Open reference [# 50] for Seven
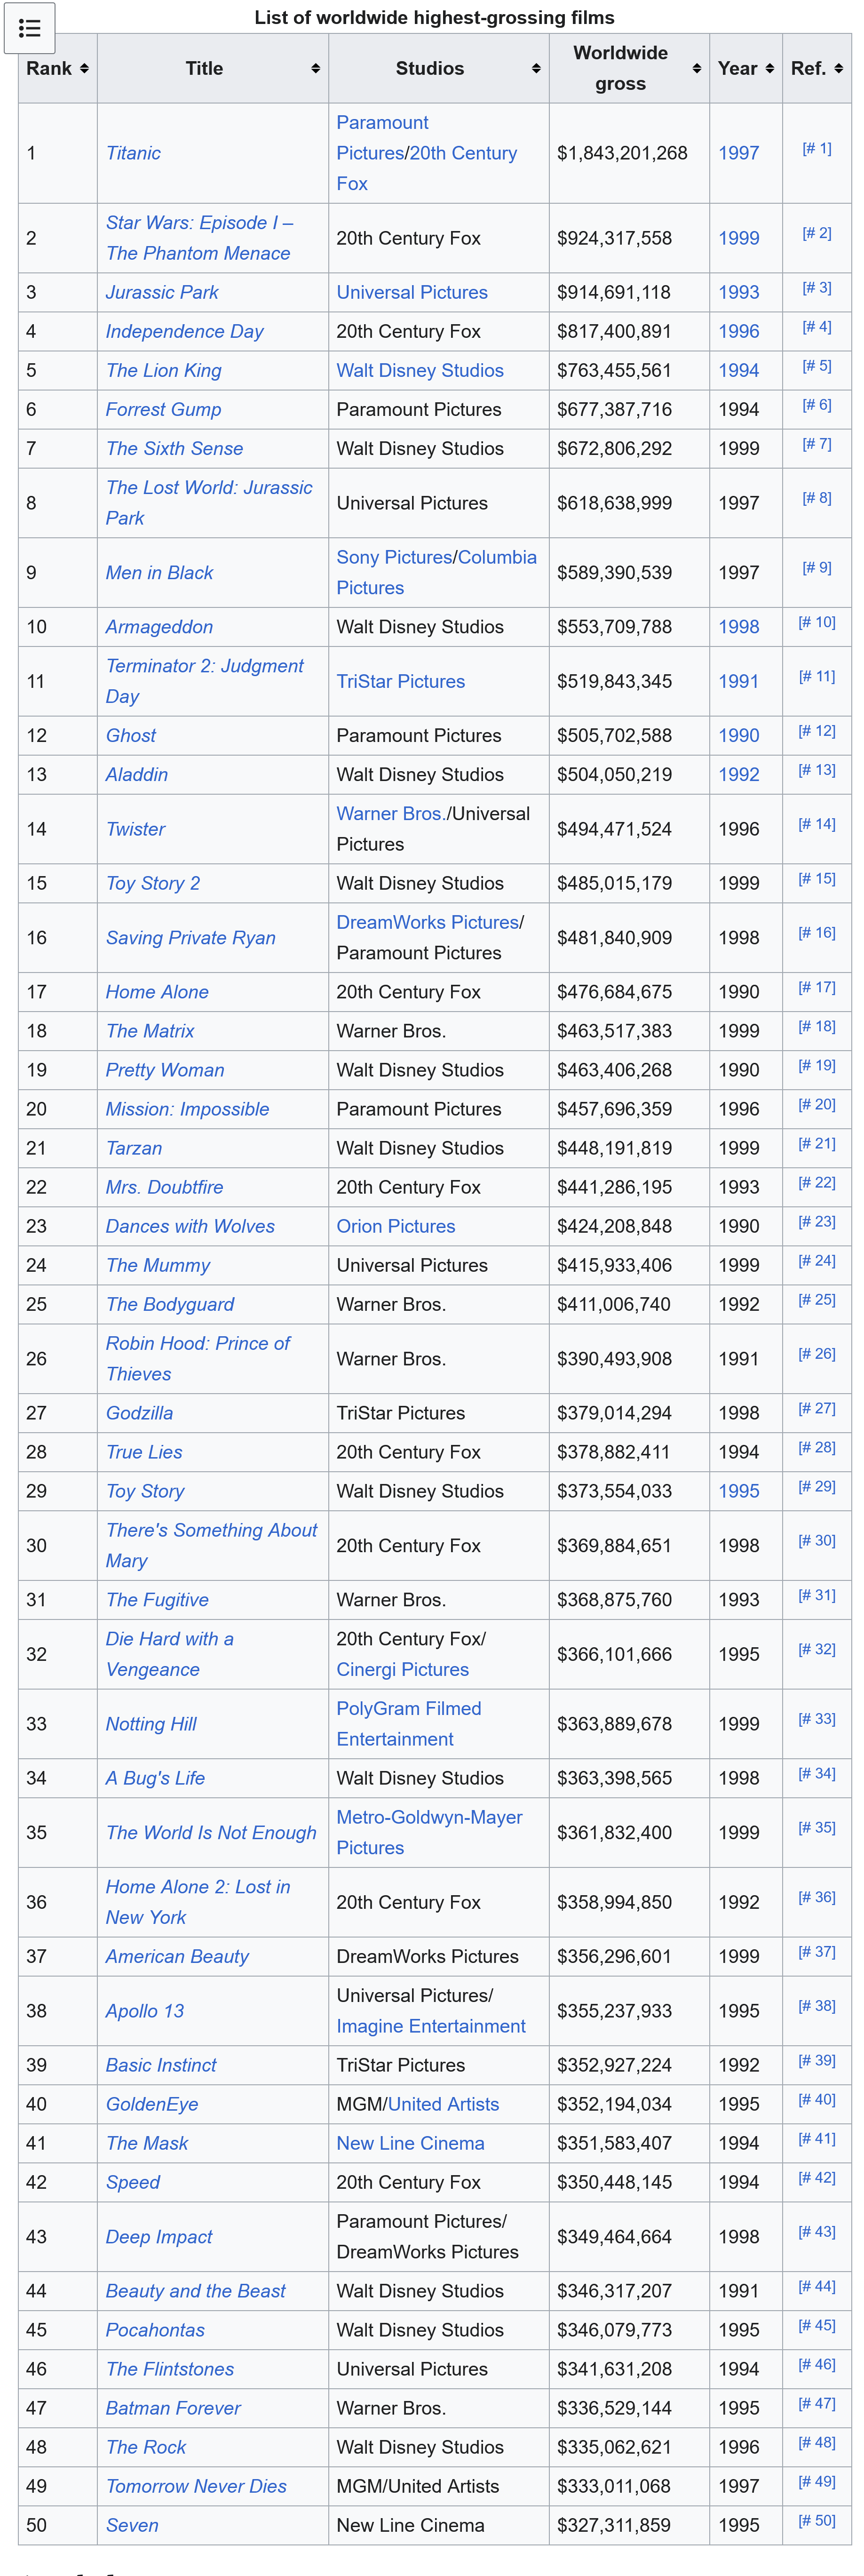This screenshot has height=2576, width=864. pyautogui.click(x=817, y=2521)
